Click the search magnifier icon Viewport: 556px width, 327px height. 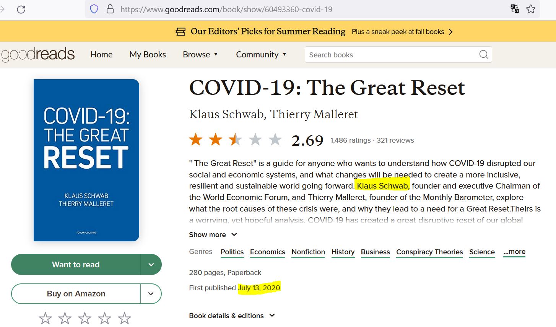tap(483, 55)
